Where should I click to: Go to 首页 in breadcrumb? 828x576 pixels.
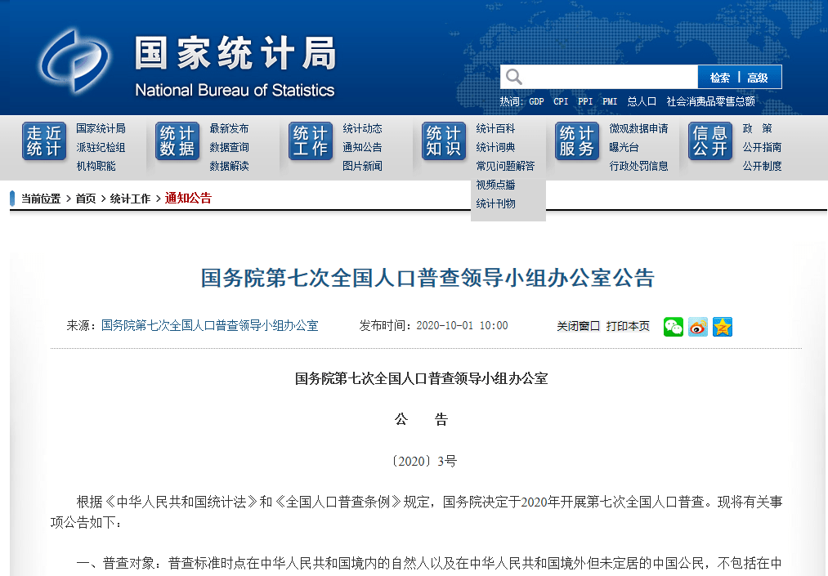coord(86,199)
